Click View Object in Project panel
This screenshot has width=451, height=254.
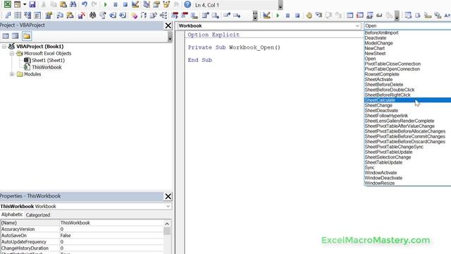click(x=16, y=36)
